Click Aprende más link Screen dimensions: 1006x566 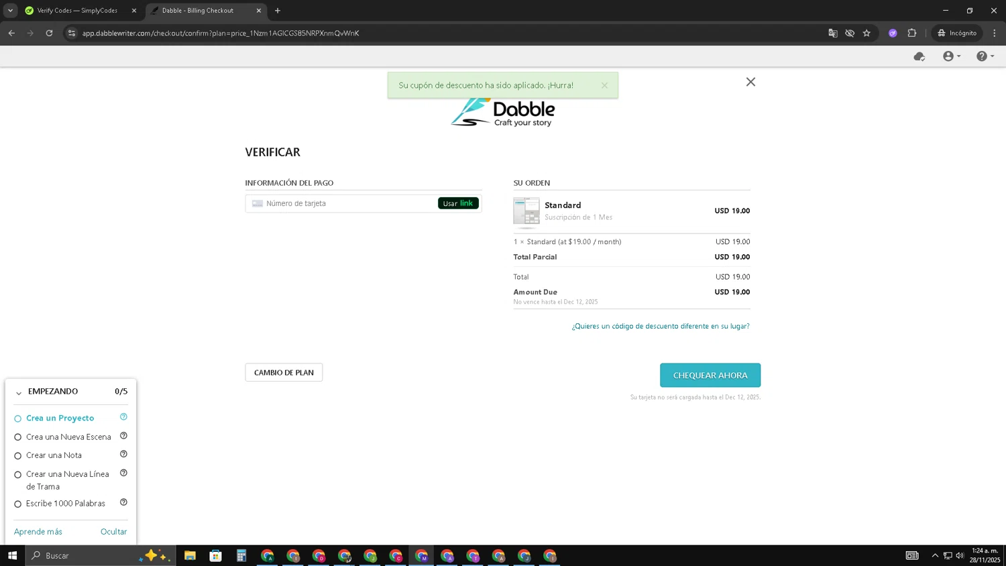(38, 531)
